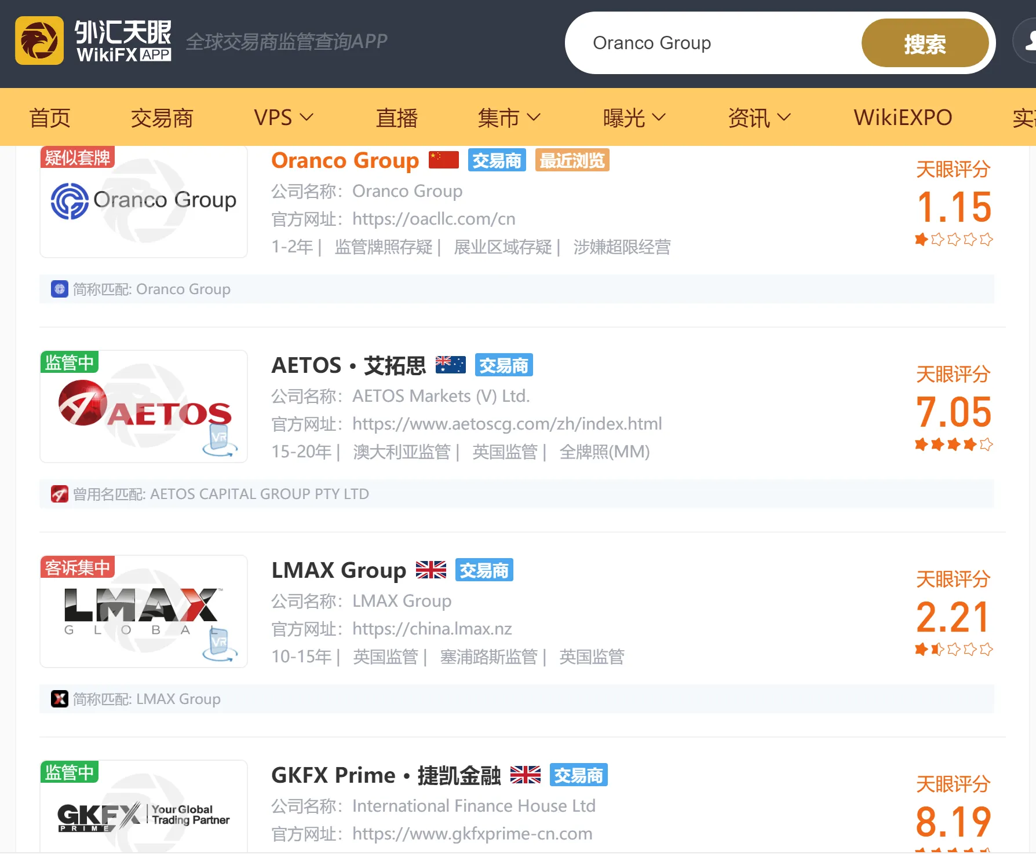Click the 涉嫌超限经营 label
This screenshot has height=858, width=1036.
[622, 247]
